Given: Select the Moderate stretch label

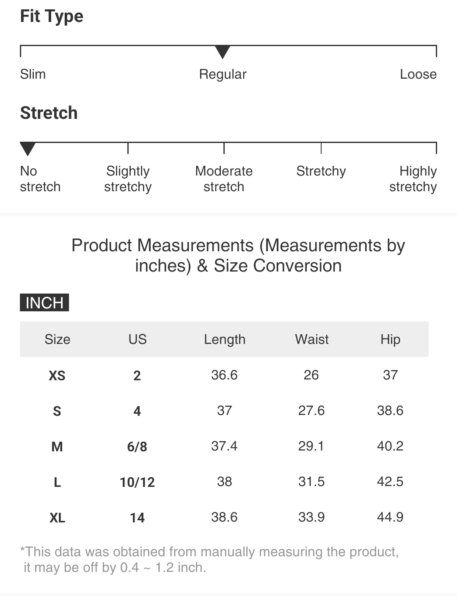Looking at the screenshot, I should point(224,179).
